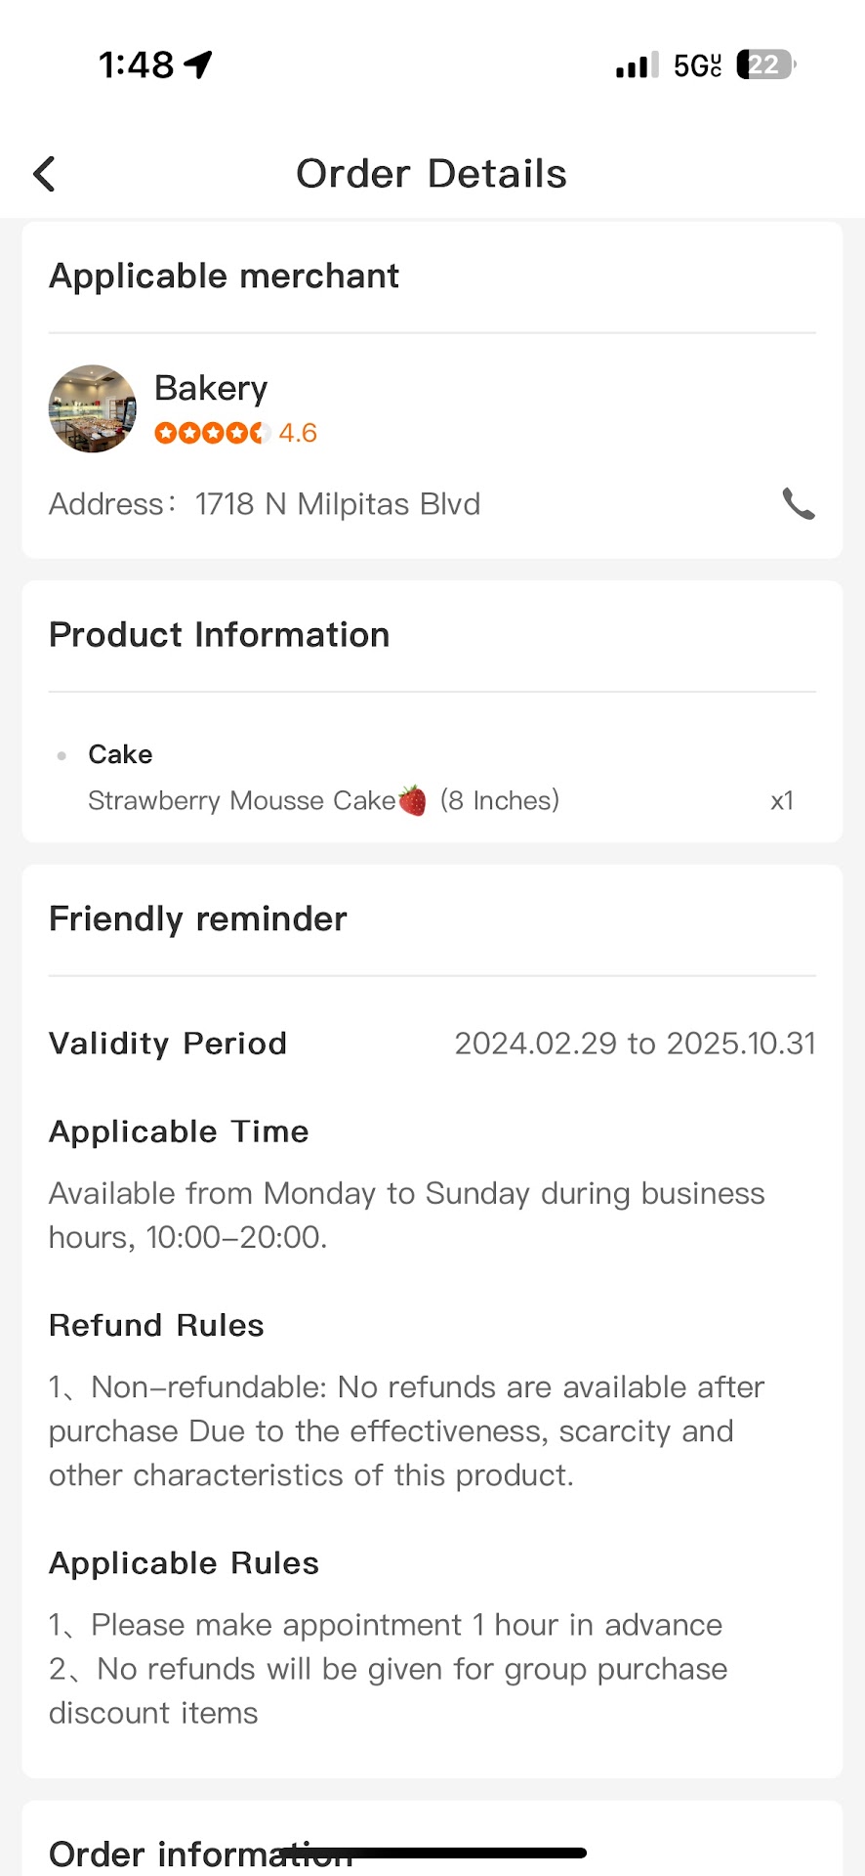Image resolution: width=865 pixels, height=1876 pixels.
Task: Tap the strawberry emoji icon
Action: click(413, 800)
